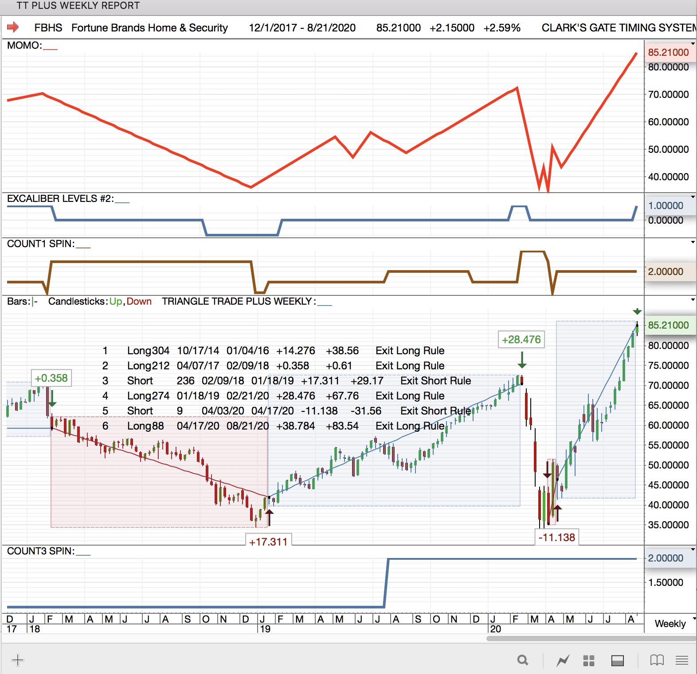Click the 18 year marker on time axis
697x674 pixels.
coord(35,629)
